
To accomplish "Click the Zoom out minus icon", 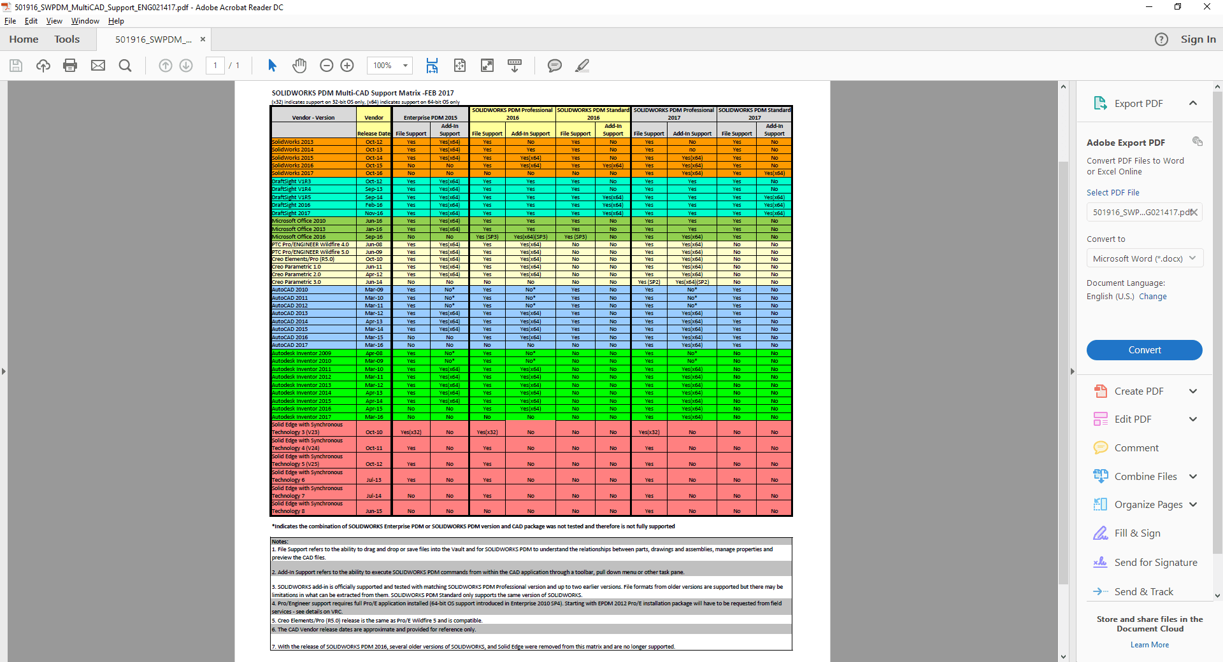I will click(x=326, y=66).
